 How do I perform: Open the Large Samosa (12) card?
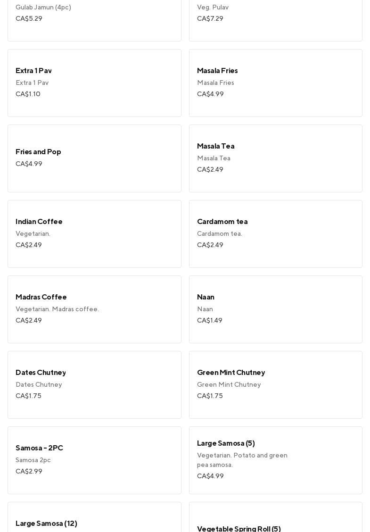pyautogui.click(x=94, y=519)
